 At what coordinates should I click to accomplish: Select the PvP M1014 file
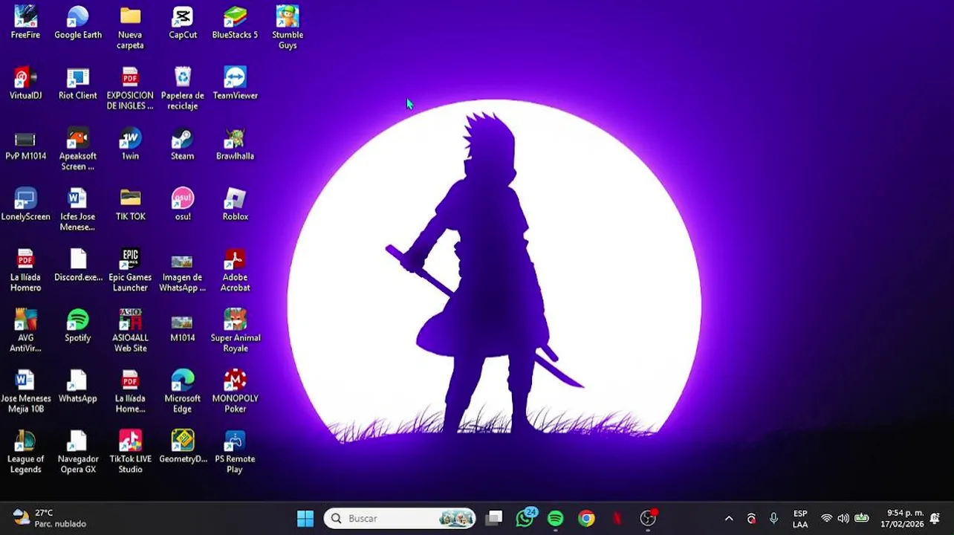click(x=25, y=144)
